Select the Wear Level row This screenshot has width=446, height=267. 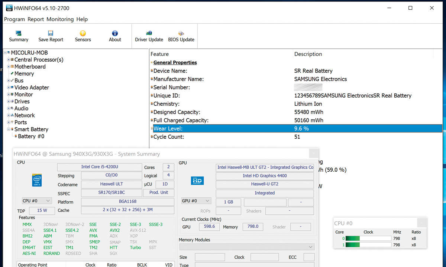click(296, 129)
